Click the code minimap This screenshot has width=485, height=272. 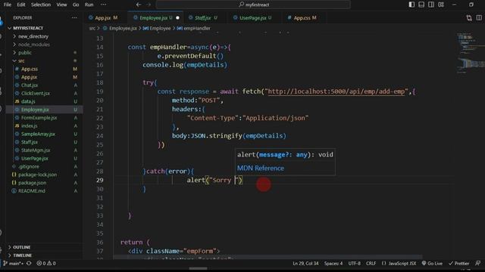click(470, 52)
